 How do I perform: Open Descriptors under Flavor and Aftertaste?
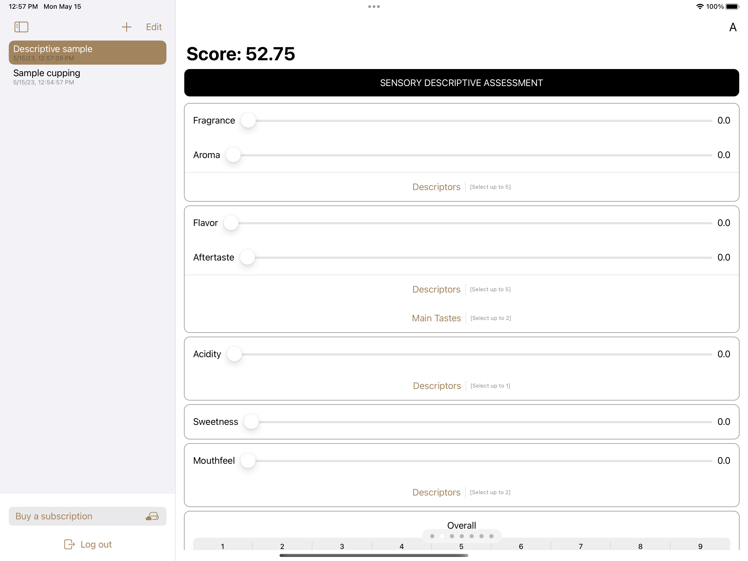[x=436, y=289]
